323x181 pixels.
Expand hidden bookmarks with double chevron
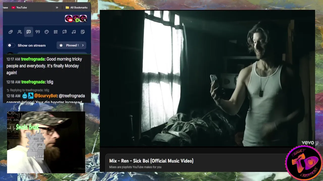tap(57, 8)
